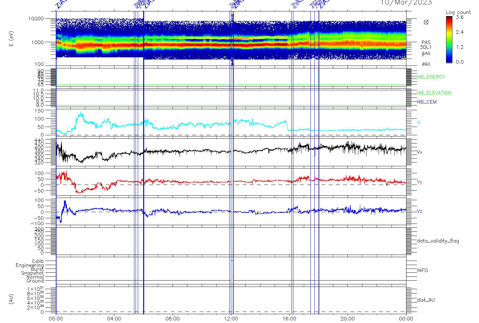Click the blue Vz velocity label

419,211
